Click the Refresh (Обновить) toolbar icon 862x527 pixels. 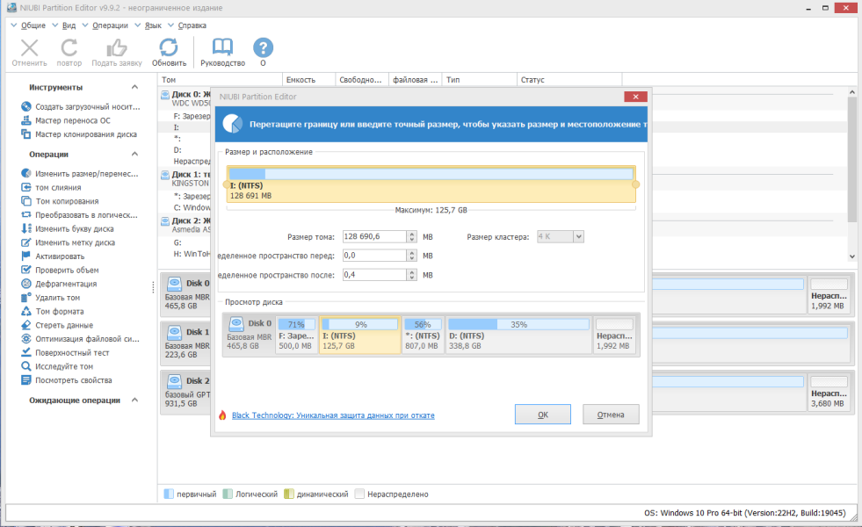(169, 52)
